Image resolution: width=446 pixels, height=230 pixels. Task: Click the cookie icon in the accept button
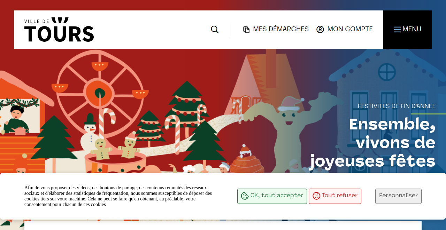pyautogui.click(x=245, y=196)
